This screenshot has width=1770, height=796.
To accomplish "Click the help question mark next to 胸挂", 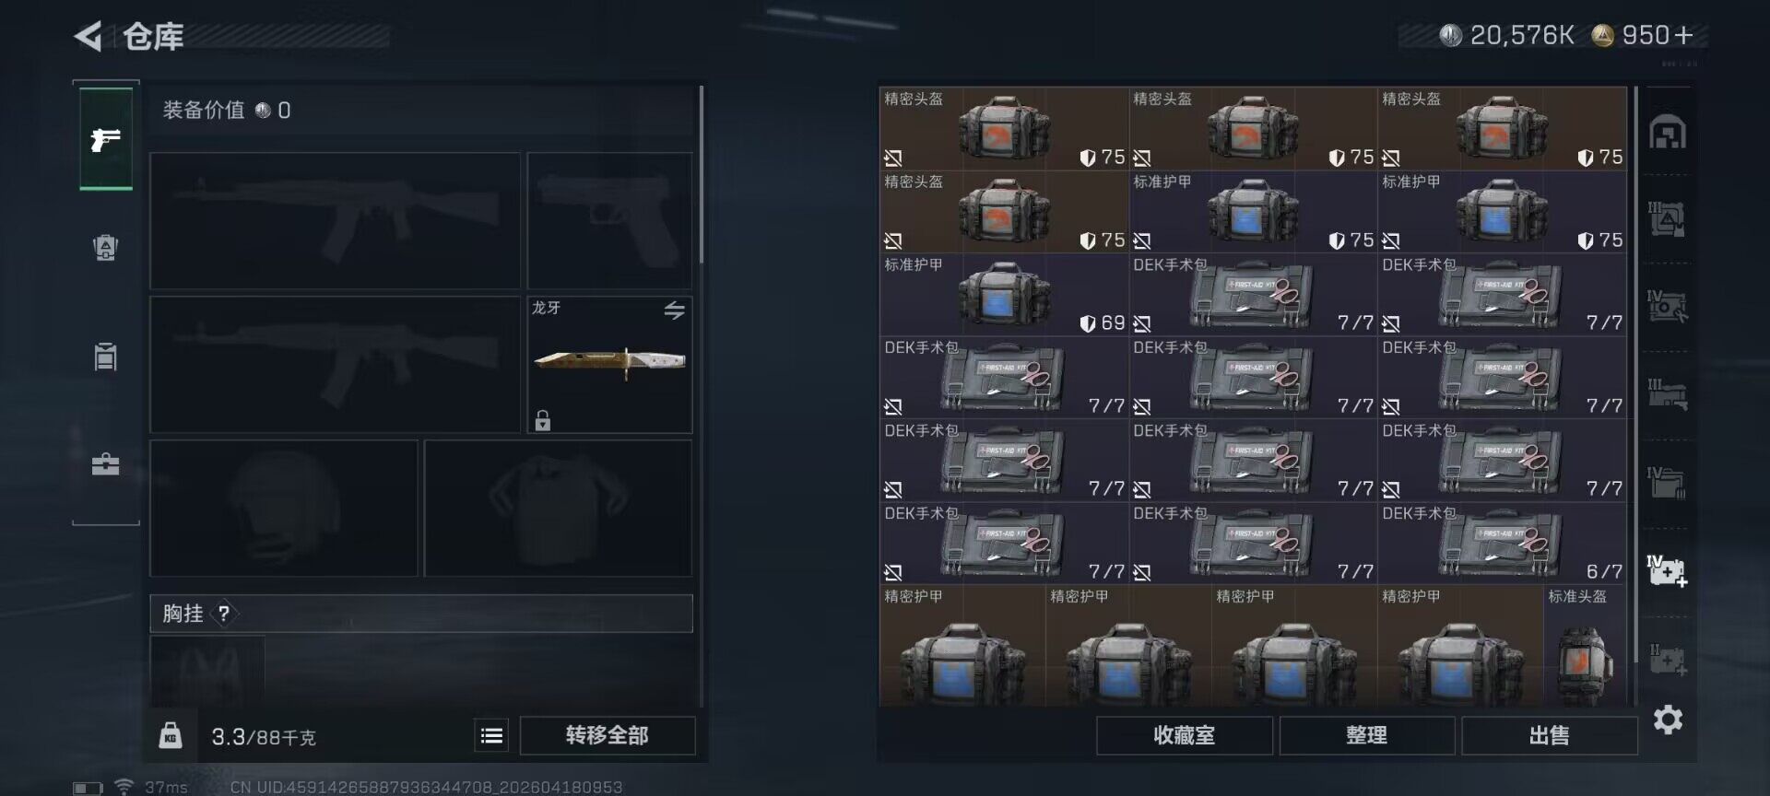I will click(x=223, y=614).
